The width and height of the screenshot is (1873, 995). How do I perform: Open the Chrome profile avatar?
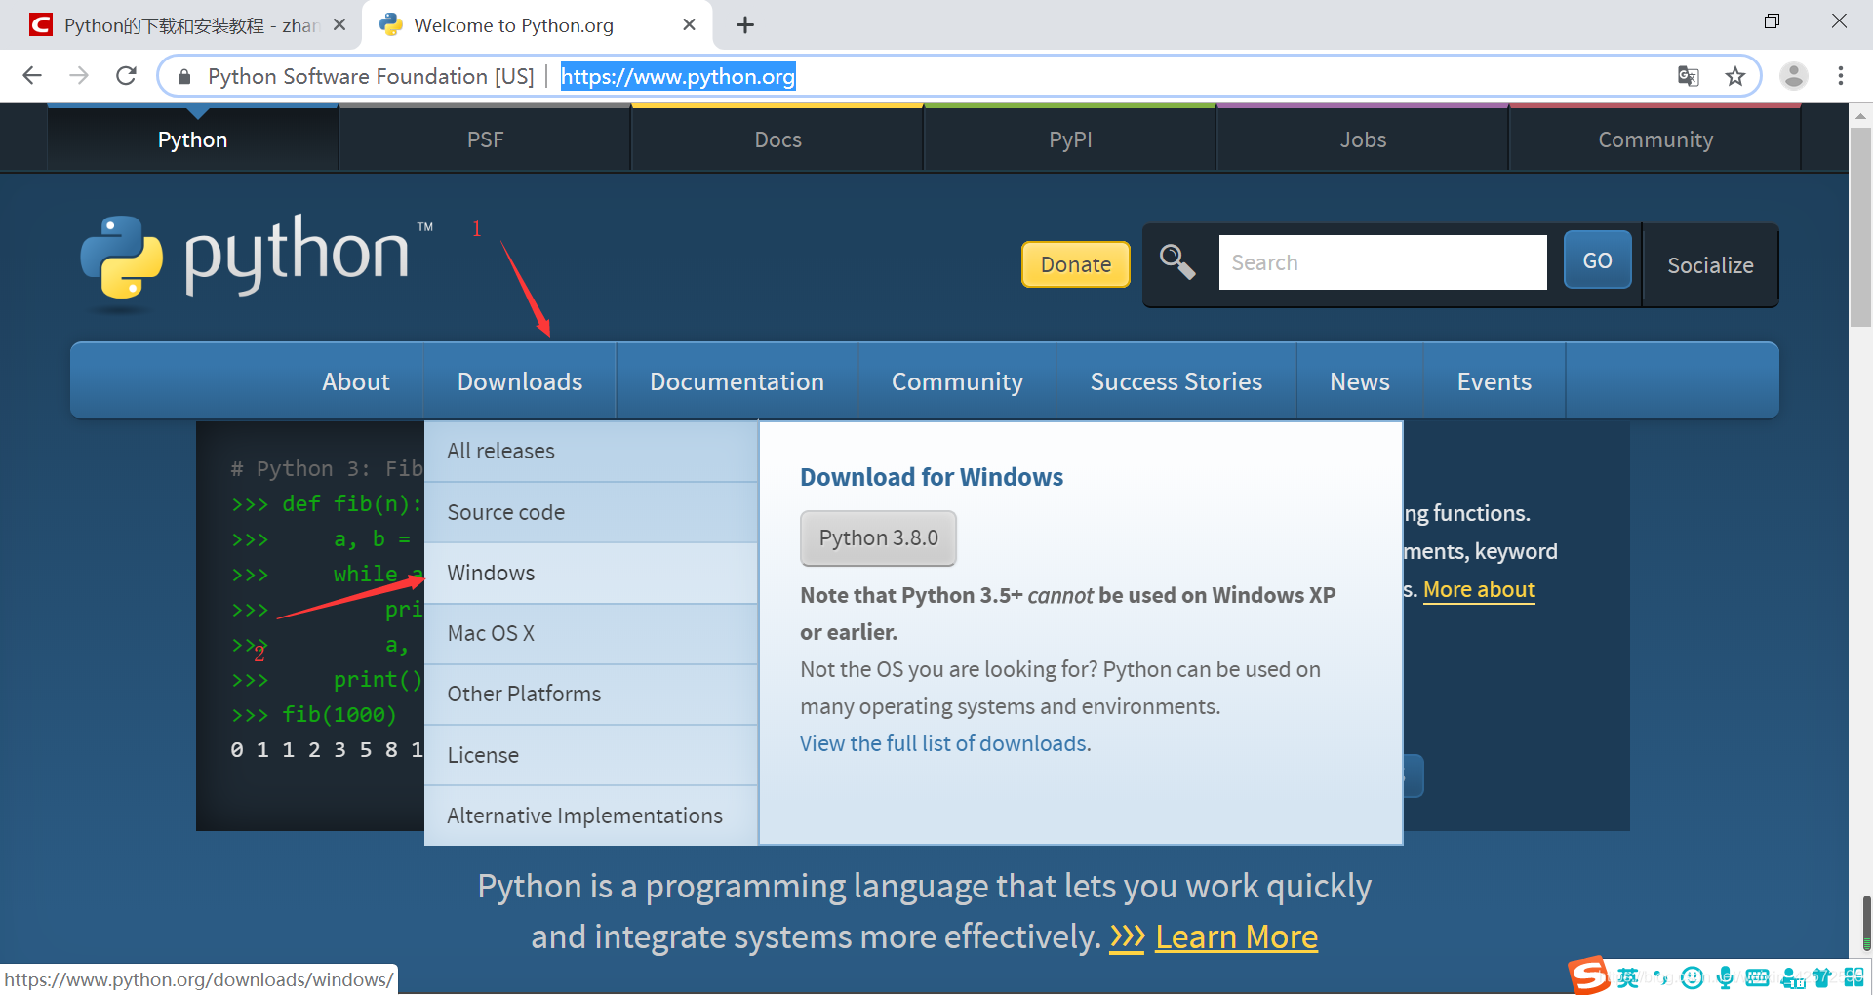1794,76
